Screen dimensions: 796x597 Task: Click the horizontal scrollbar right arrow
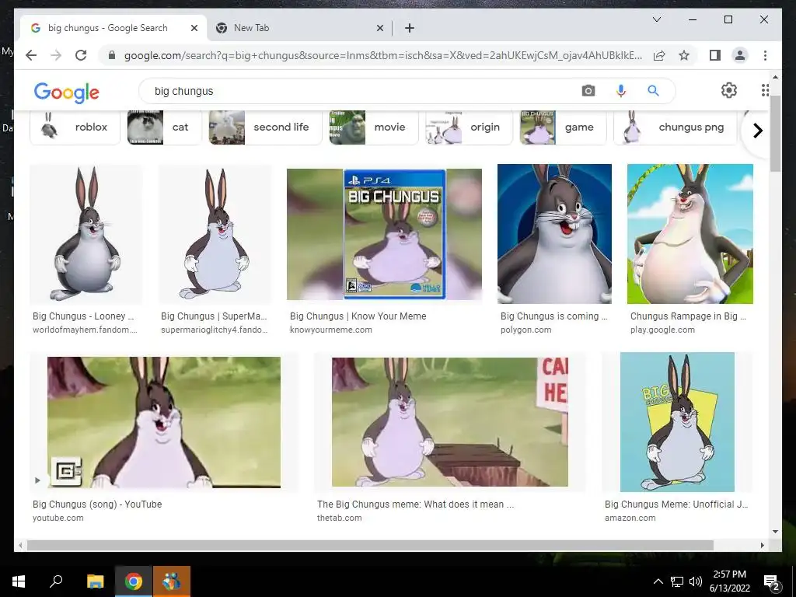click(762, 546)
